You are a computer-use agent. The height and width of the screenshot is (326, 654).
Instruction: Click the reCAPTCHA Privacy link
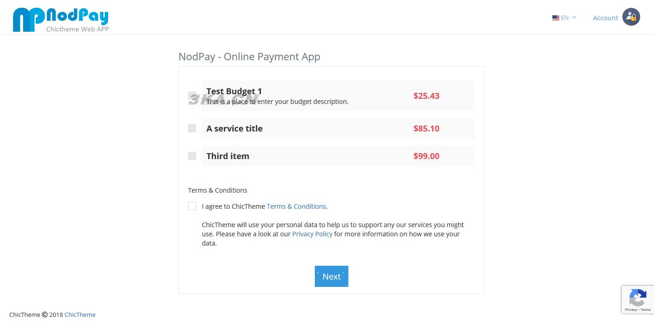631,310
